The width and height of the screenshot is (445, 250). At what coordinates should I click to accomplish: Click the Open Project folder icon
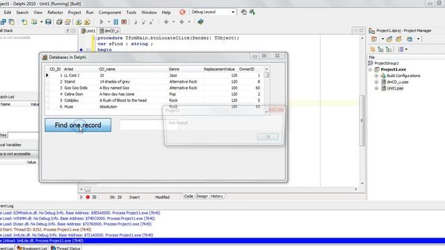[68, 22]
